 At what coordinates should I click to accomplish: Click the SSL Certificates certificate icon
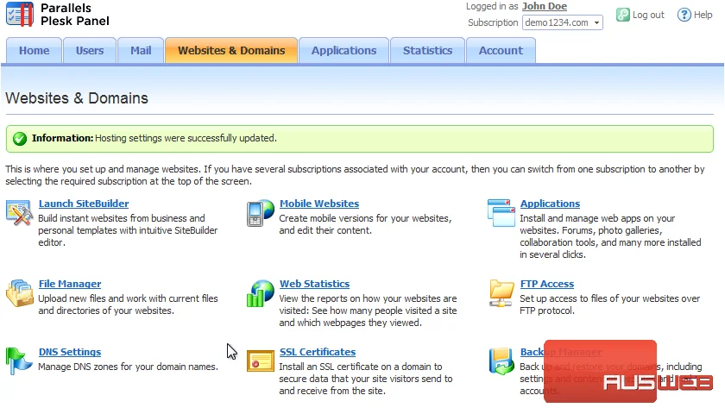click(x=261, y=361)
